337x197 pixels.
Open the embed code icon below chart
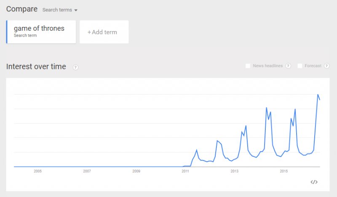pos(314,182)
